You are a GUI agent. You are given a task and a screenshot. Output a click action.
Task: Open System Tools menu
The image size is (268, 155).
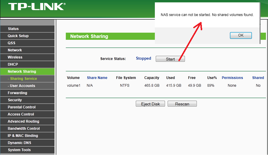27,150
